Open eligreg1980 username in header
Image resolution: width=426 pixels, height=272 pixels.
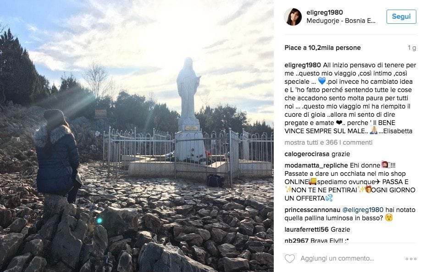pyautogui.click(x=325, y=12)
